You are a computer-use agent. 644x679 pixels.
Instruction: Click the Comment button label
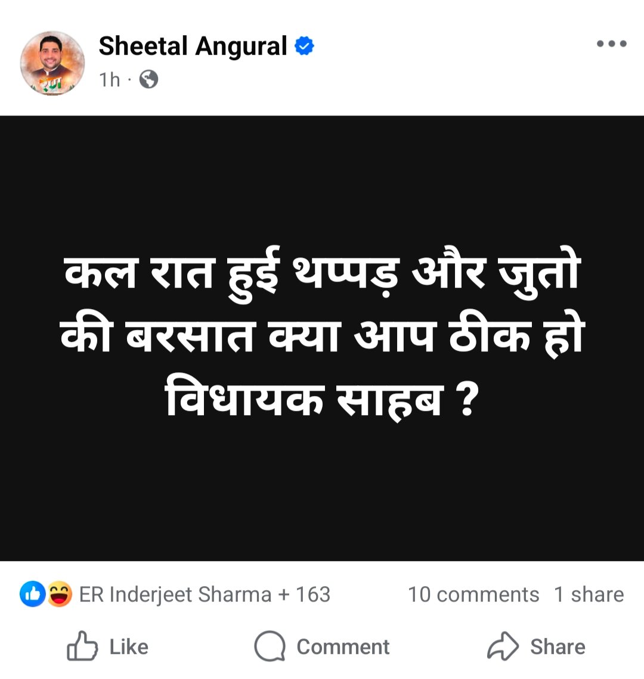343,647
